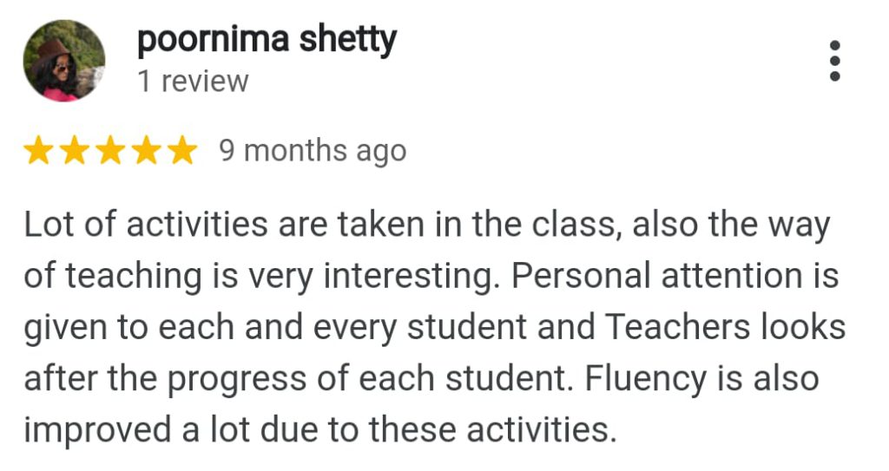Click the '9 months ago' timestamp
This screenshot has width=889, height=471.
point(313,151)
